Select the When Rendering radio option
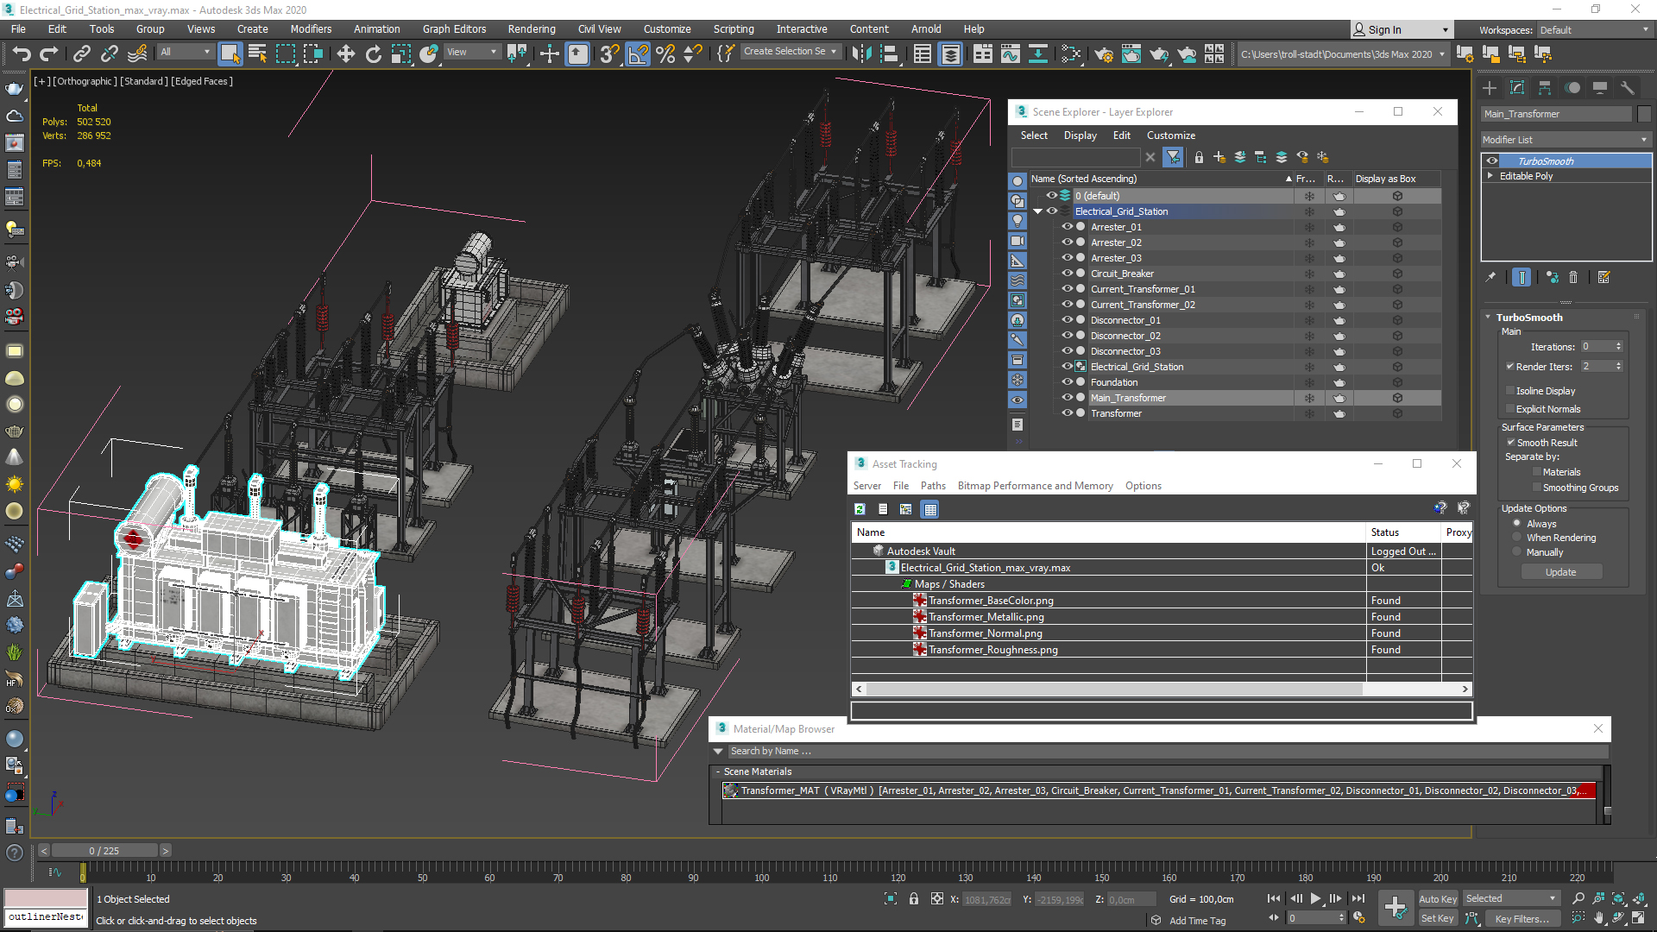1657x932 pixels. (x=1516, y=538)
